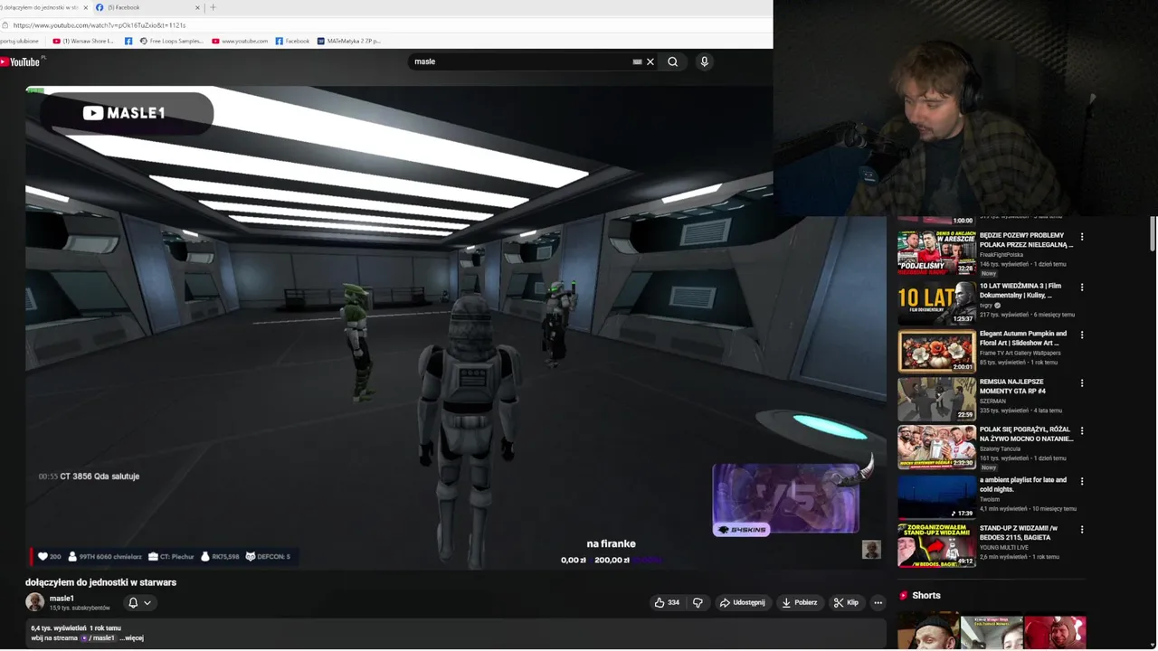Screen dimensions: 1158x651
Task: Open Free Loops Samples bookmark
Action: 171,41
